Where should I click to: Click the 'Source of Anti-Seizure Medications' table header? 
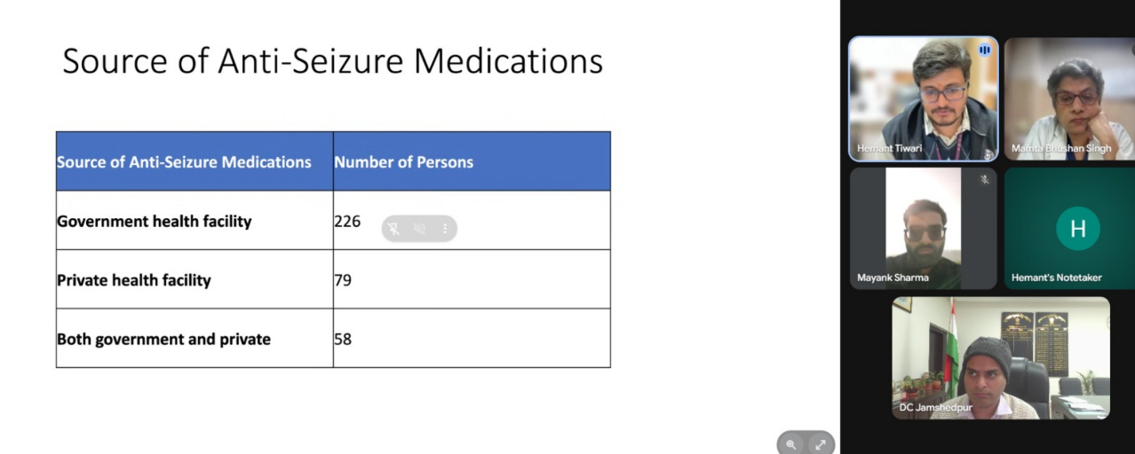[x=184, y=162]
